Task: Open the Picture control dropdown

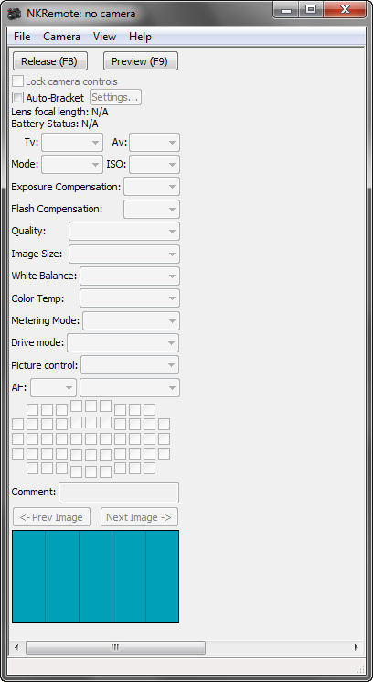Action: pos(130,365)
